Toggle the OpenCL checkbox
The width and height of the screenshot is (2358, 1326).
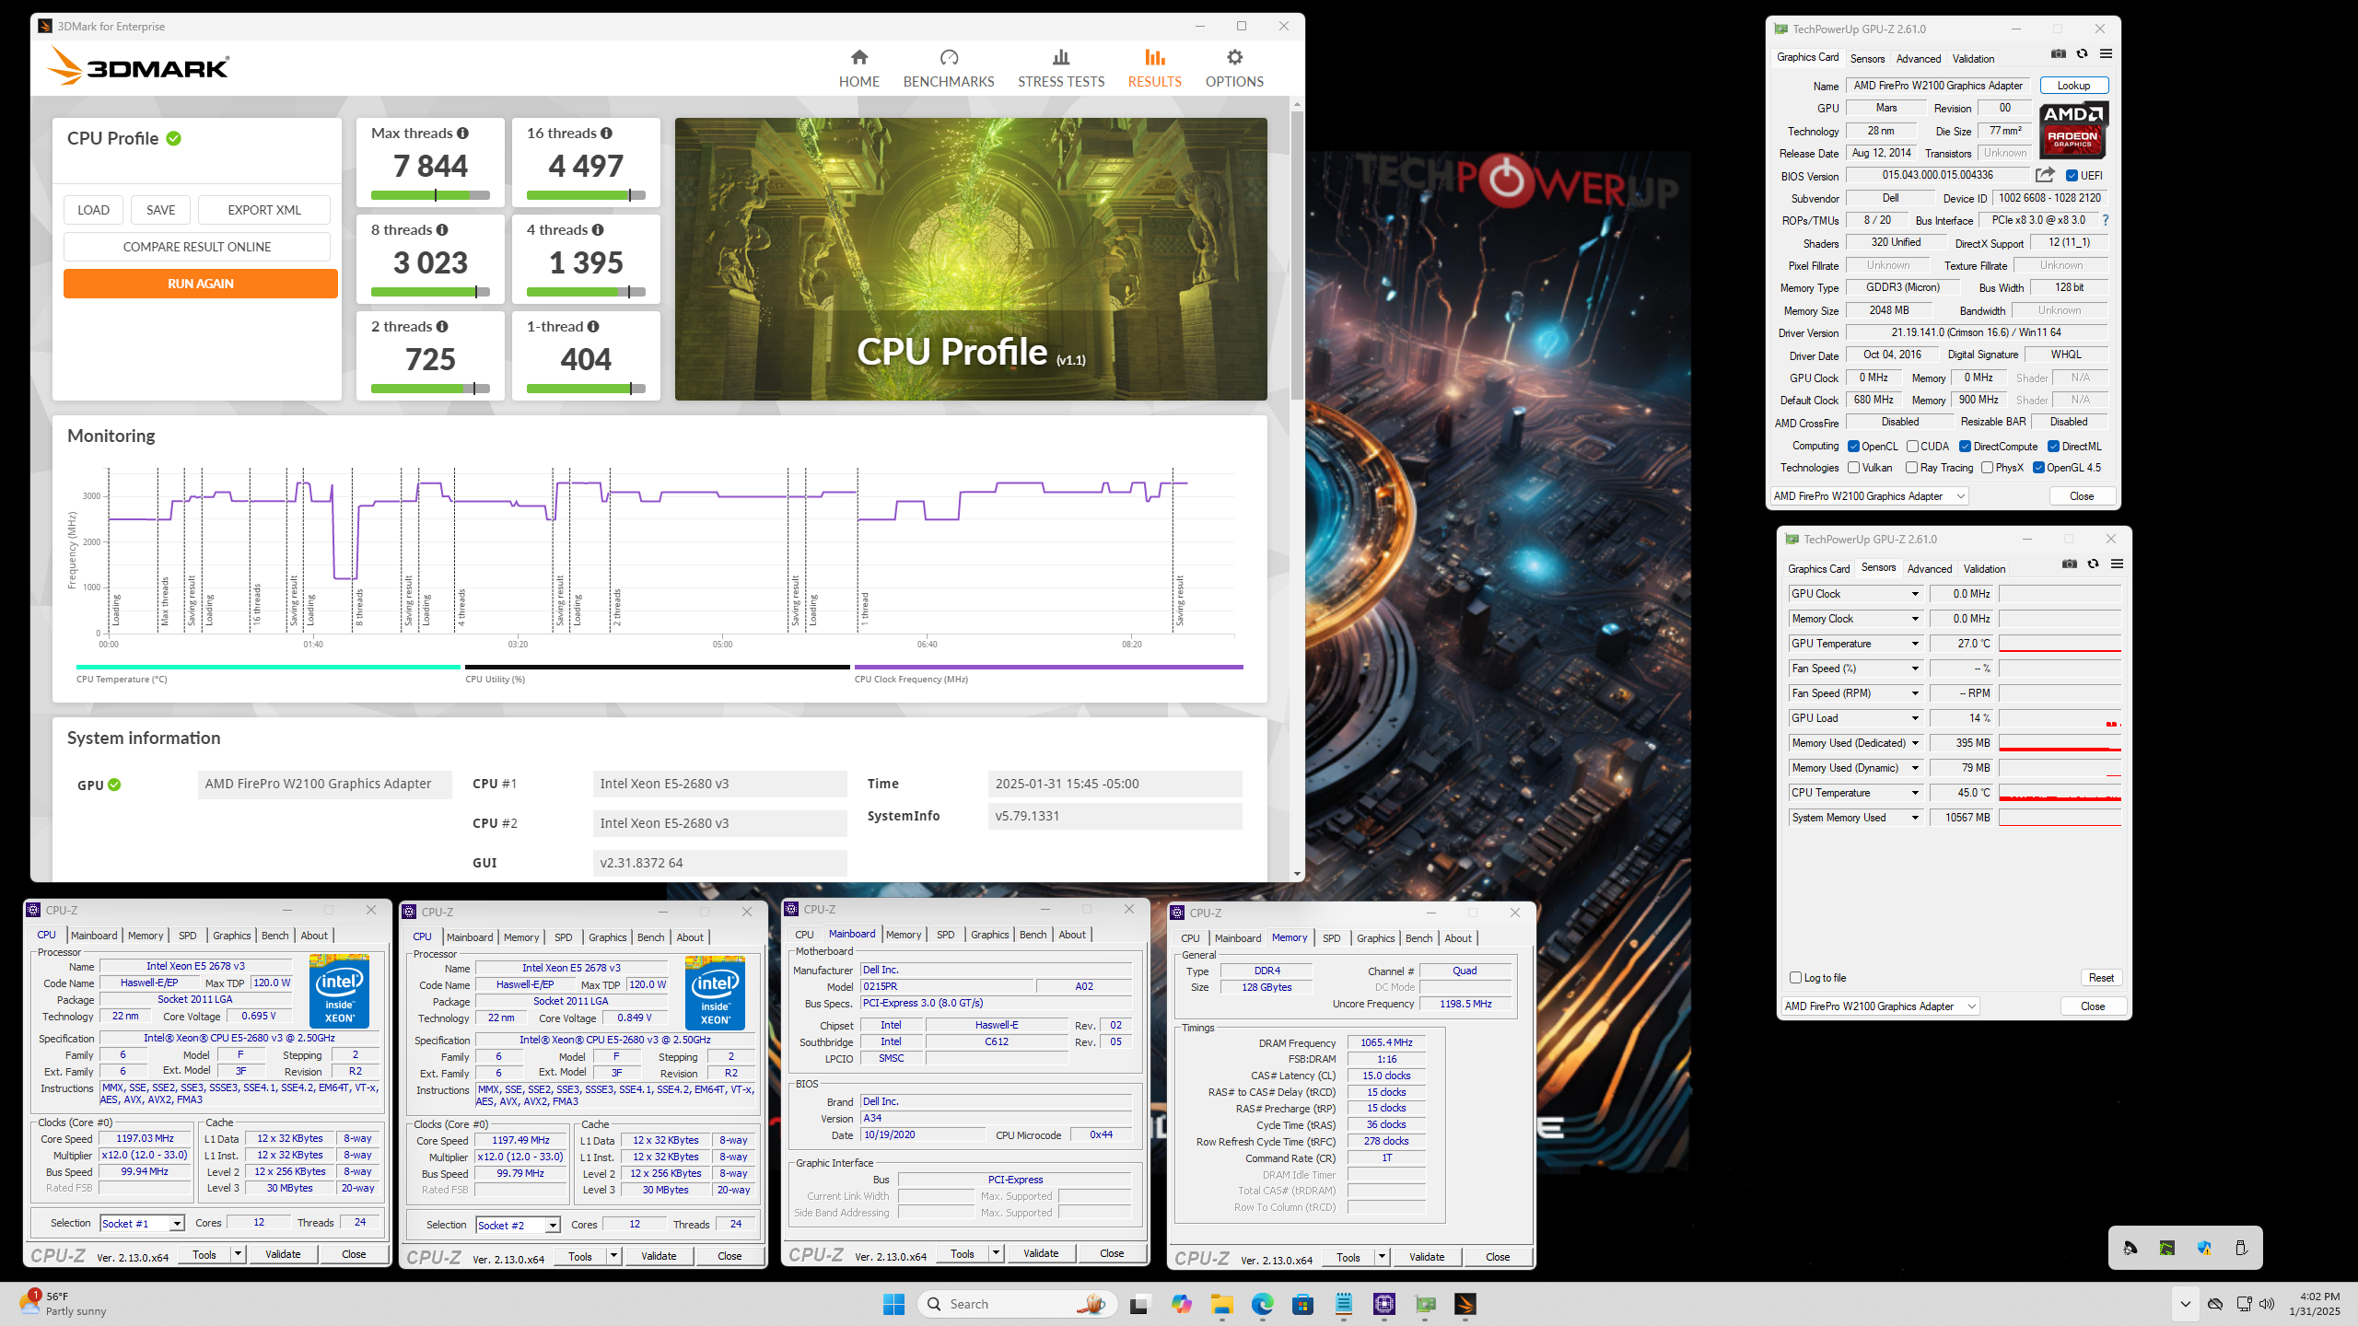point(1853,447)
